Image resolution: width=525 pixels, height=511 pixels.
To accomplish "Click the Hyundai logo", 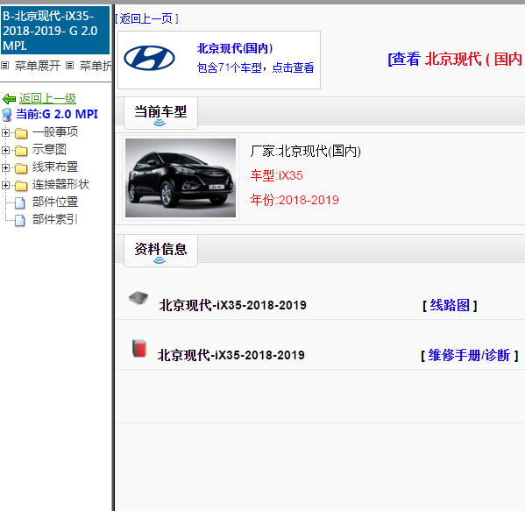I will click(x=149, y=58).
